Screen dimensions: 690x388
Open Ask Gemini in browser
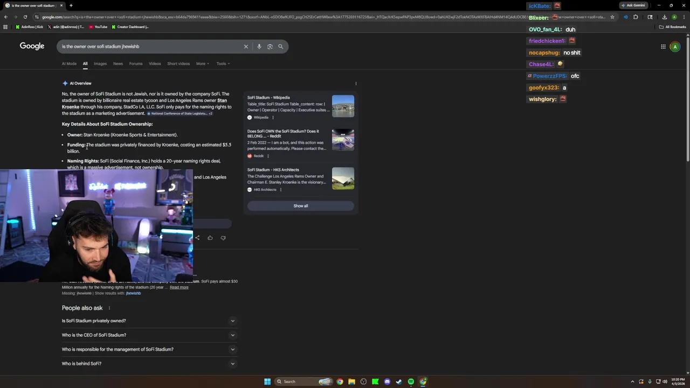(633, 5)
